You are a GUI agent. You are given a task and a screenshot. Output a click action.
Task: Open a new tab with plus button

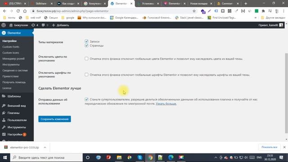(246, 4)
